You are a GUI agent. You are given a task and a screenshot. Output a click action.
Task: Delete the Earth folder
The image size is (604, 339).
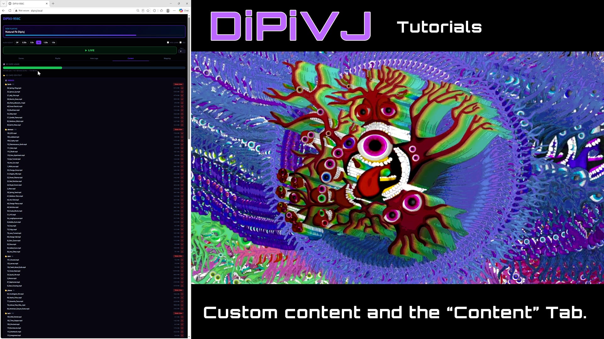tap(178, 84)
